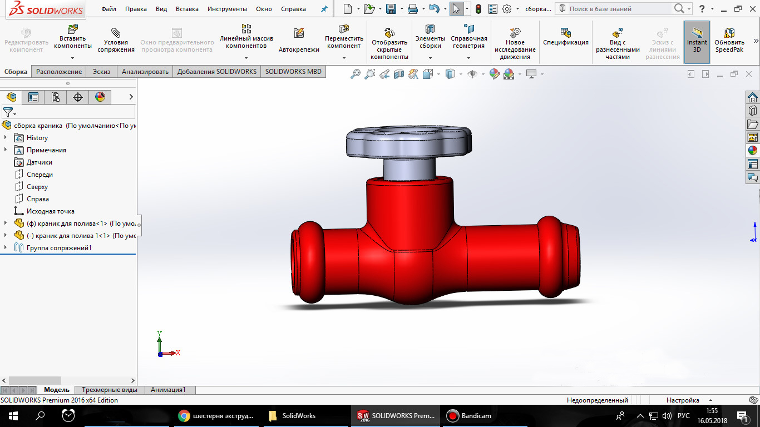Click Section View icon
Viewport: 760px width, 427px height.
coord(398,74)
